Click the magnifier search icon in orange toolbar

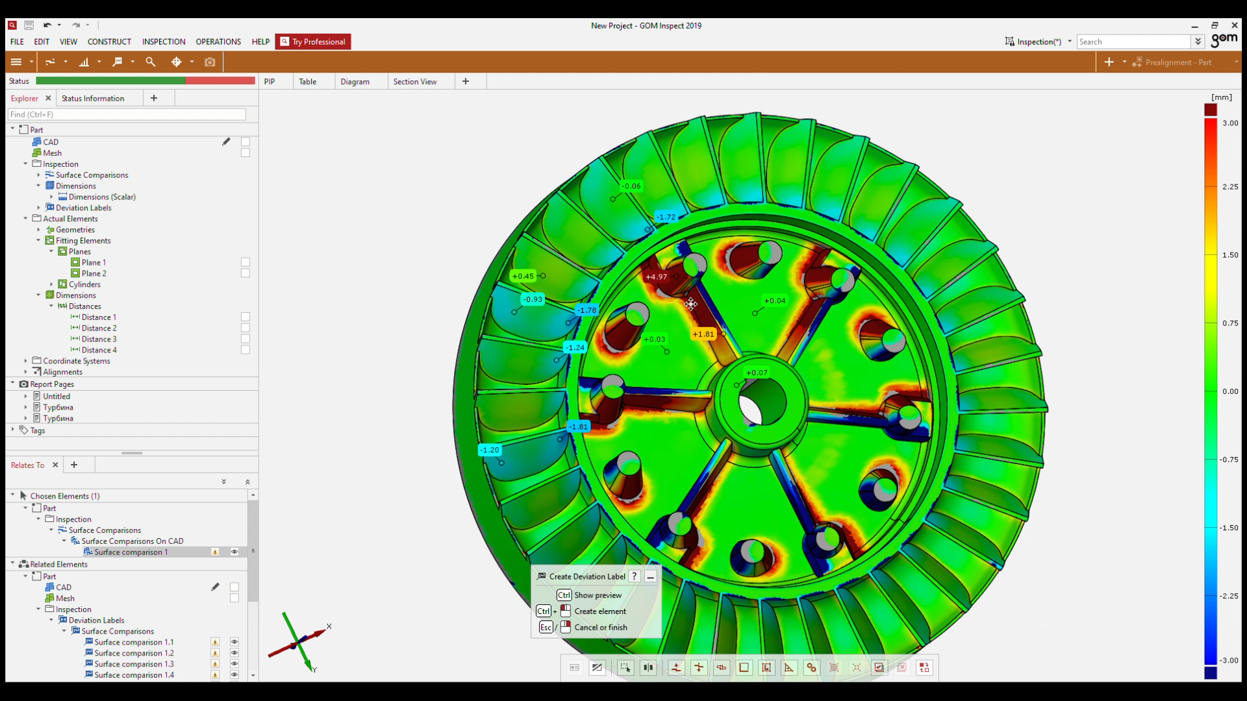(151, 62)
